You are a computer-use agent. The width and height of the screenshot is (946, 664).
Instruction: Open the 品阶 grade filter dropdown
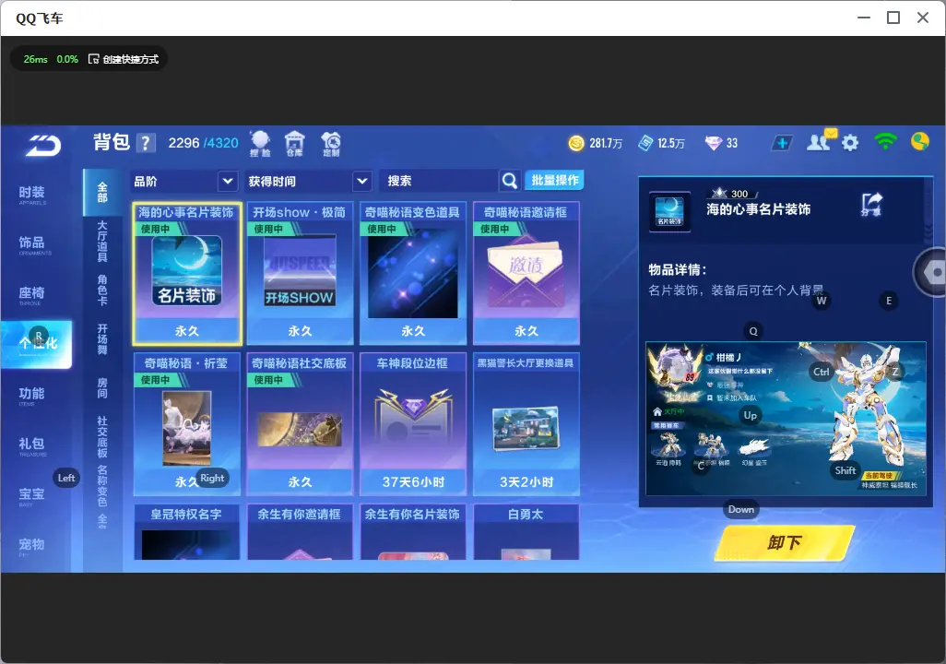coord(183,181)
